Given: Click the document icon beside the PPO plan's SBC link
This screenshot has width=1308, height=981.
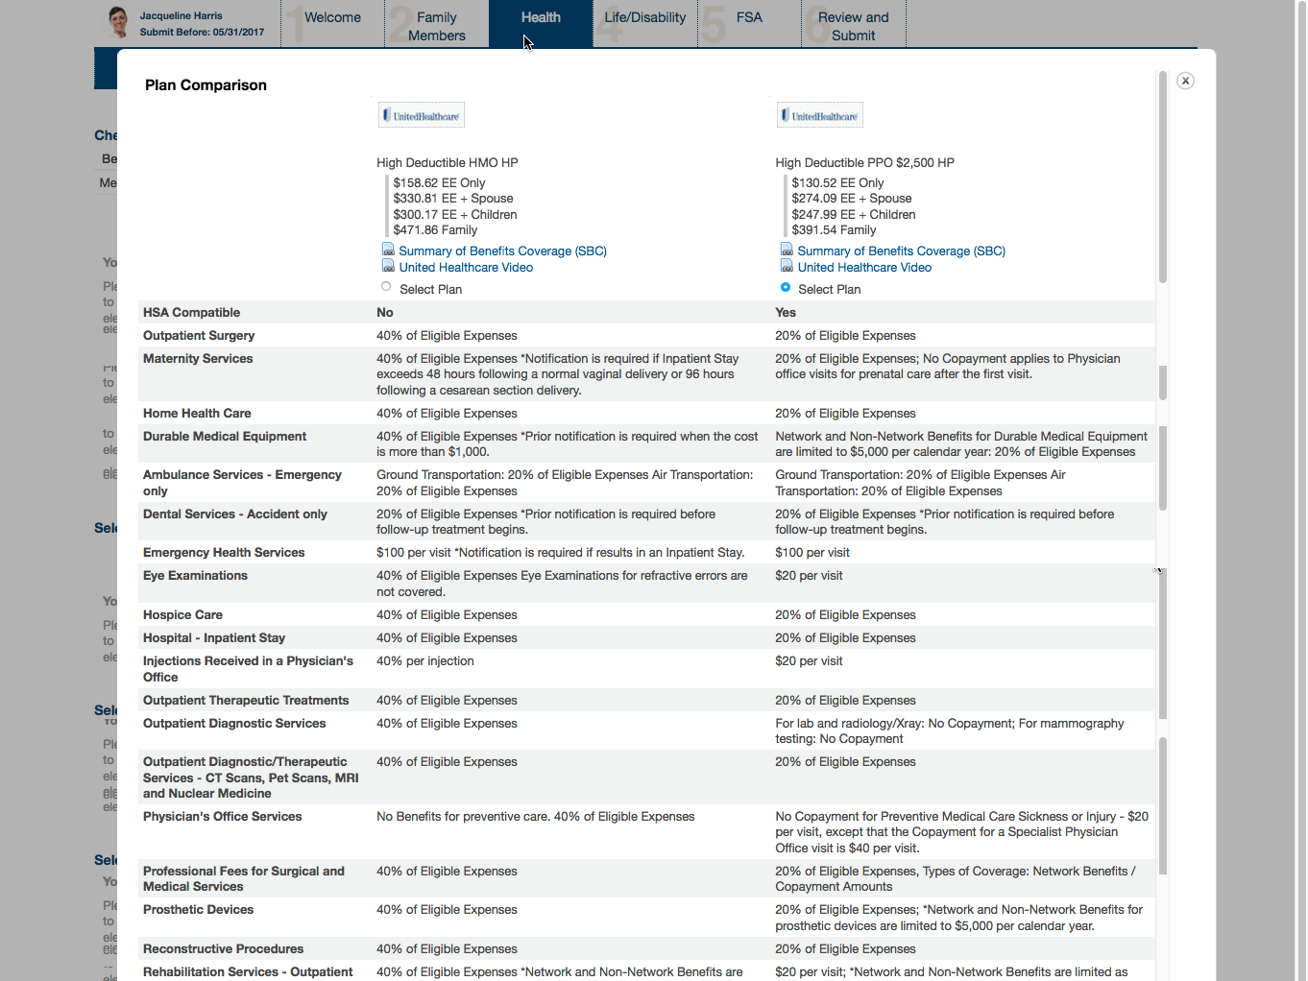Looking at the screenshot, I should tap(787, 250).
